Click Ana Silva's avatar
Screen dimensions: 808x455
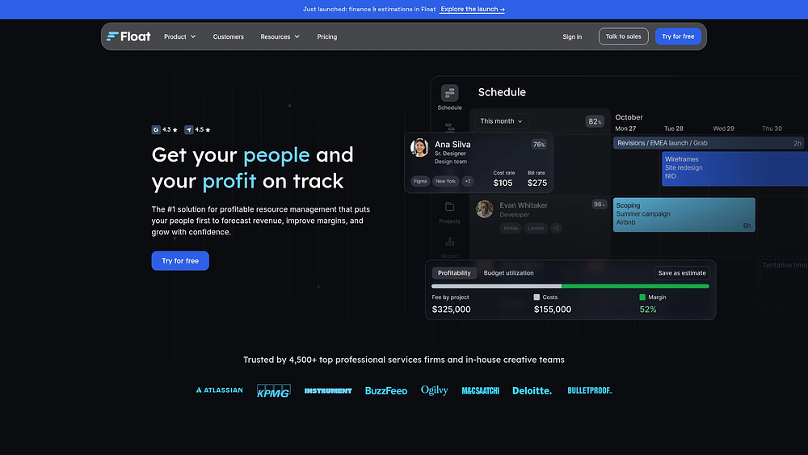tap(419, 148)
